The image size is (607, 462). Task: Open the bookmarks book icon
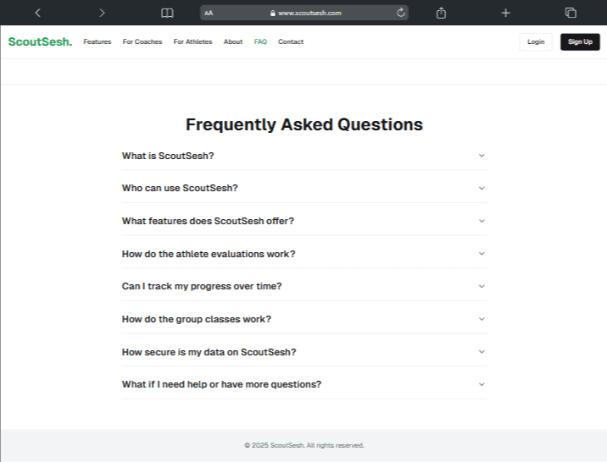[x=167, y=13]
